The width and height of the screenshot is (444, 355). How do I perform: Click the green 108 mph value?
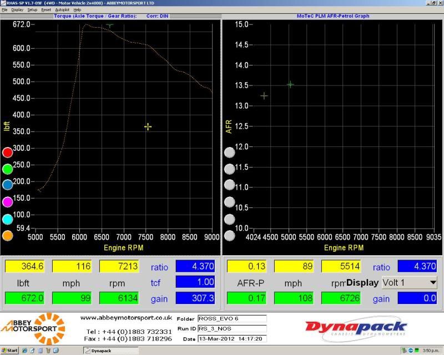[294, 298]
